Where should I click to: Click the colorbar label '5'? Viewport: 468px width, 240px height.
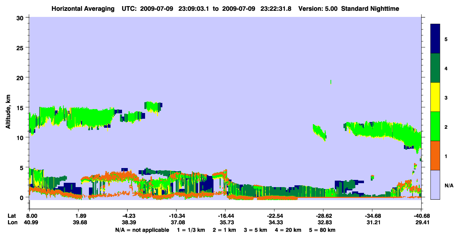[x=446, y=39]
